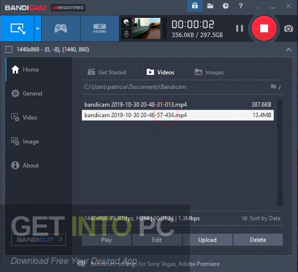
Task: Click the UNREGISTERED badge
Action: point(68,8)
